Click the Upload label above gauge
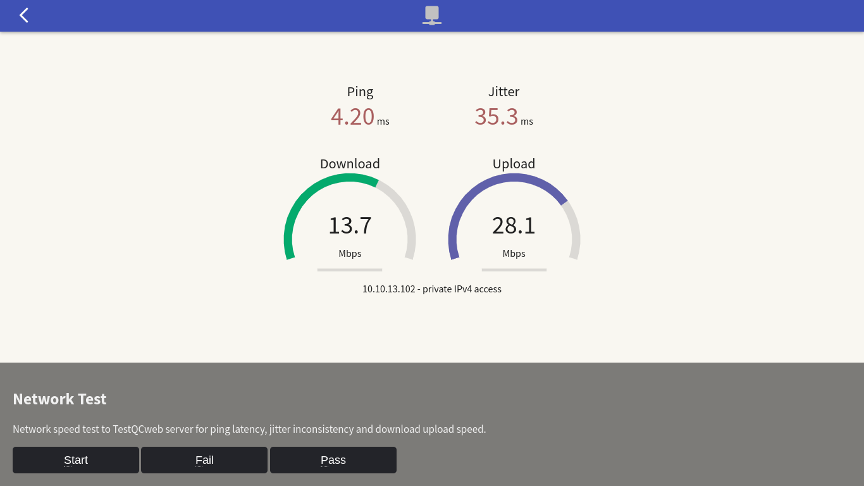 coord(514,164)
